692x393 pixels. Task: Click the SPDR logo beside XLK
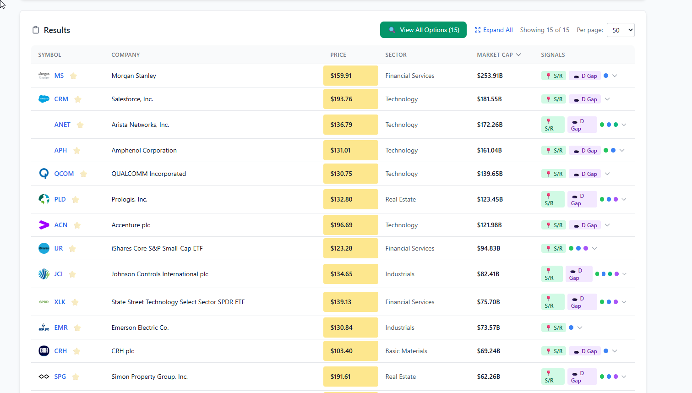tap(44, 302)
